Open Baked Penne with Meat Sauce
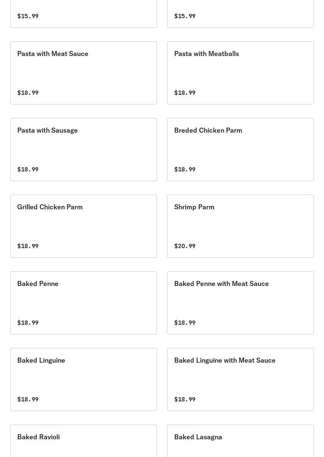This screenshot has width=324, height=457. coord(221,284)
